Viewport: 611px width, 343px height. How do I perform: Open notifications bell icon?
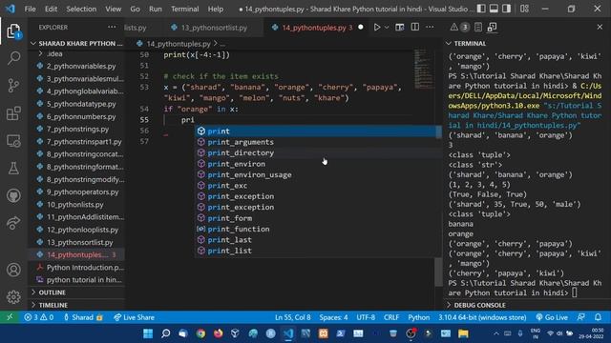(x=598, y=317)
